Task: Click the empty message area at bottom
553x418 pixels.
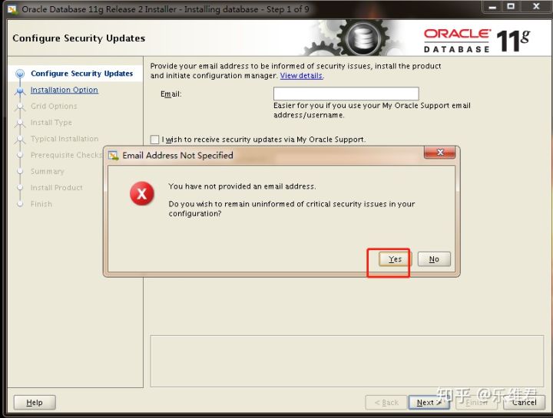Action: click(x=347, y=361)
